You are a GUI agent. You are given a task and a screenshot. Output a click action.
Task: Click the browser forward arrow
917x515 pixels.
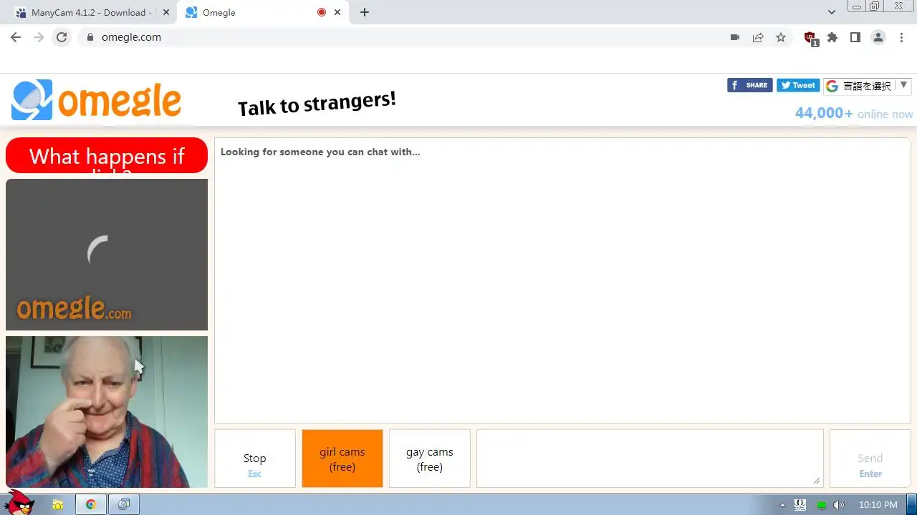pos(39,37)
